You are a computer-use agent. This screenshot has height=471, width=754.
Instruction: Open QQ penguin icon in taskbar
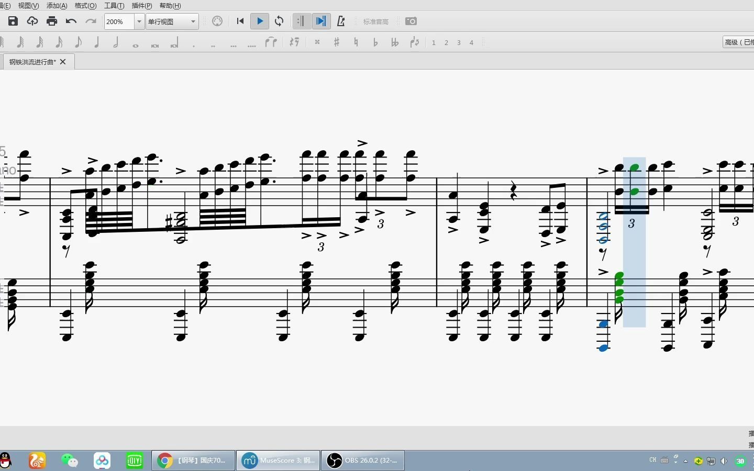6,461
